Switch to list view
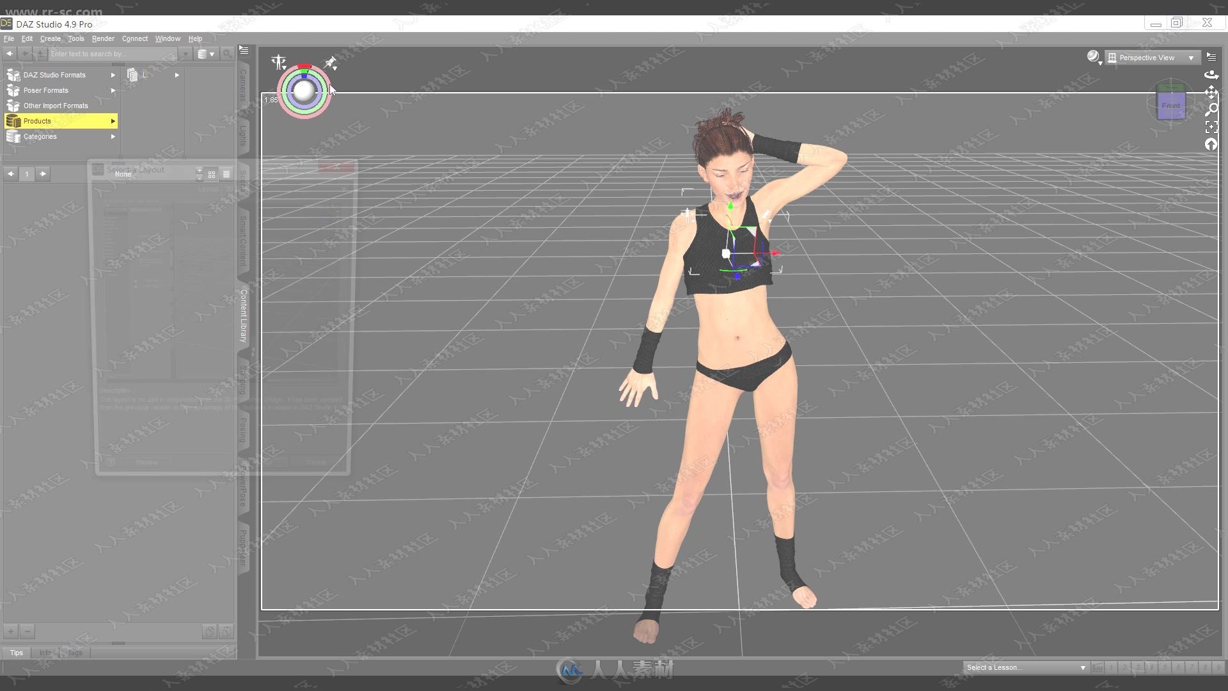 click(x=226, y=174)
